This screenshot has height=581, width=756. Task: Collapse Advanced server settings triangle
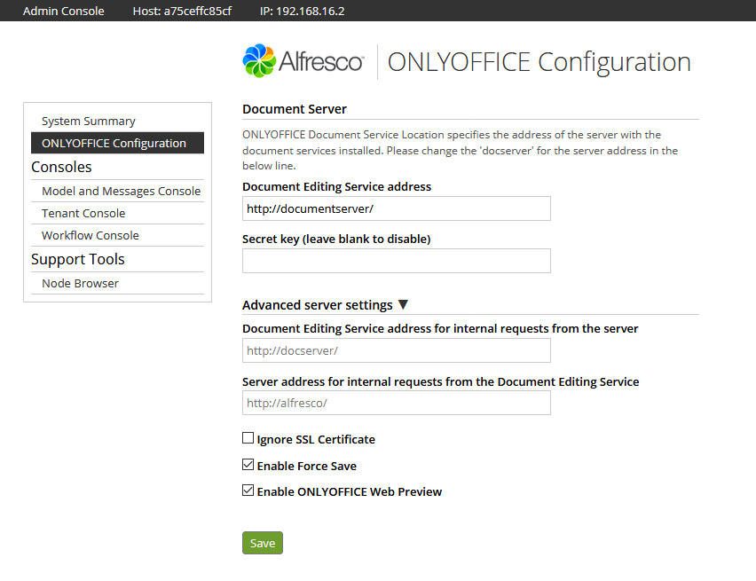403,305
